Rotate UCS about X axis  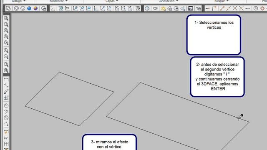point(117,8)
